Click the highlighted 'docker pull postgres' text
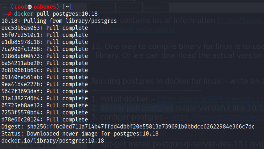 coord(137,108)
